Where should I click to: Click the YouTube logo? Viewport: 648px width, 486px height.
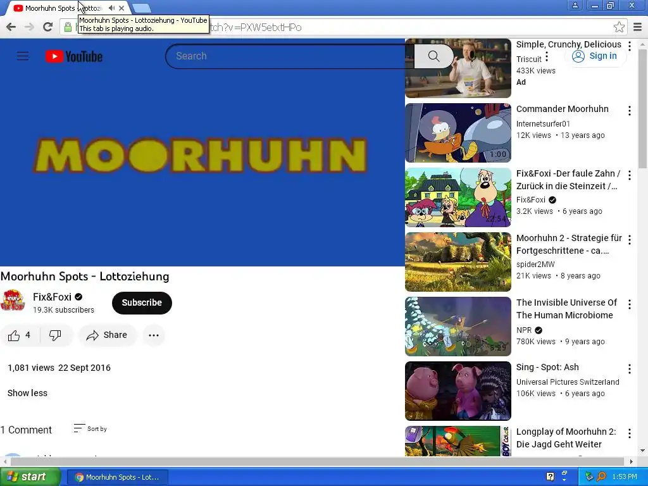tap(74, 56)
